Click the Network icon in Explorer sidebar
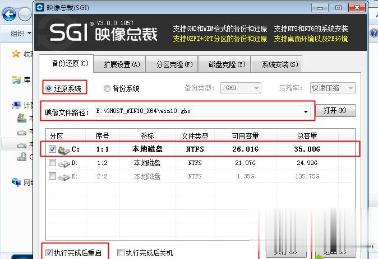The height and width of the screenshot is (259, 378). (x=16, y=182)
